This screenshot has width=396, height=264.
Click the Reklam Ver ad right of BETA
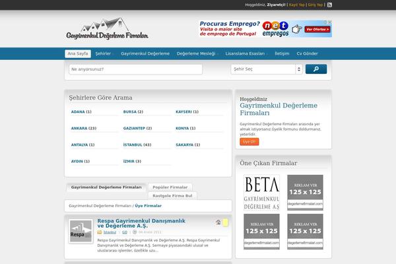[x=305, y=193]
